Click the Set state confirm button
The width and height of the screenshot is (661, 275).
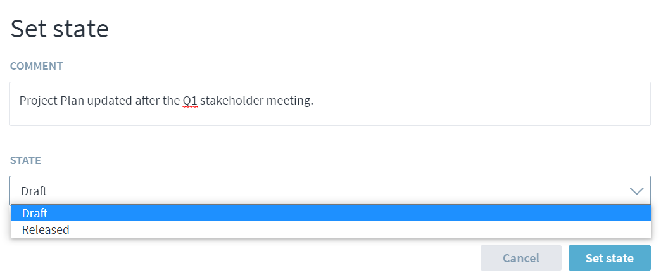609,258
